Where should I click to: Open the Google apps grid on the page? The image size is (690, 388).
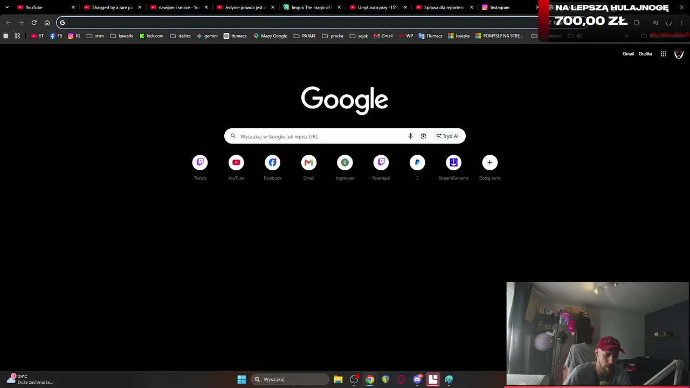663,54
